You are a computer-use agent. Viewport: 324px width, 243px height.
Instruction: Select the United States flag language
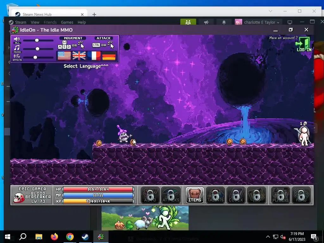tap(64, 56)
